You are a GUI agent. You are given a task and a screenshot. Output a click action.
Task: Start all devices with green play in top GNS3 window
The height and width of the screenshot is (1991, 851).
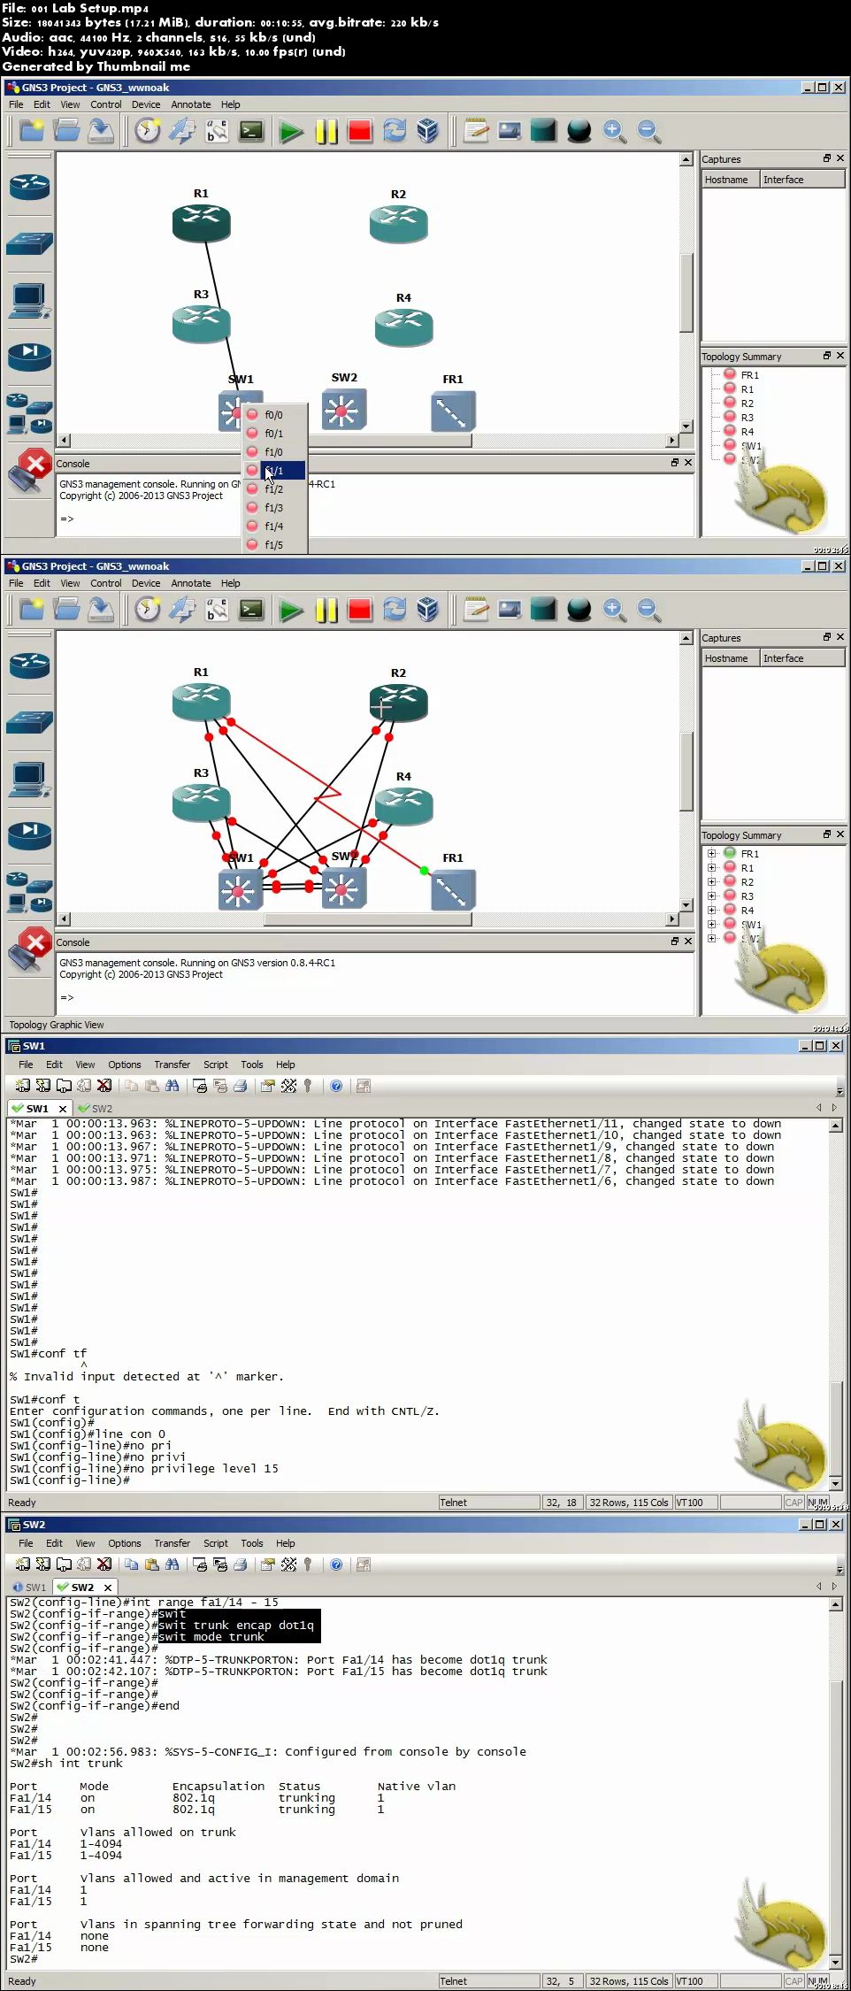click(x=290, y=132)
